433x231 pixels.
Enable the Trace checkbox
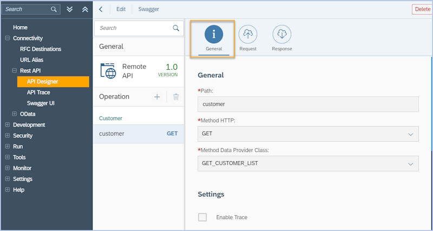pos(202,217)
